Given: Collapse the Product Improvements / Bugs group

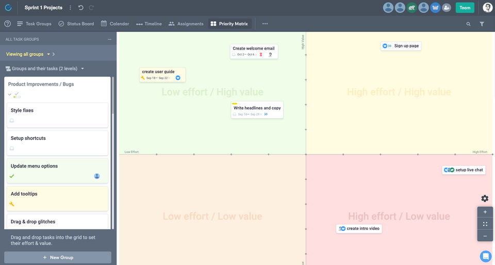Looking at the screenshot, I should click(9, 94).
